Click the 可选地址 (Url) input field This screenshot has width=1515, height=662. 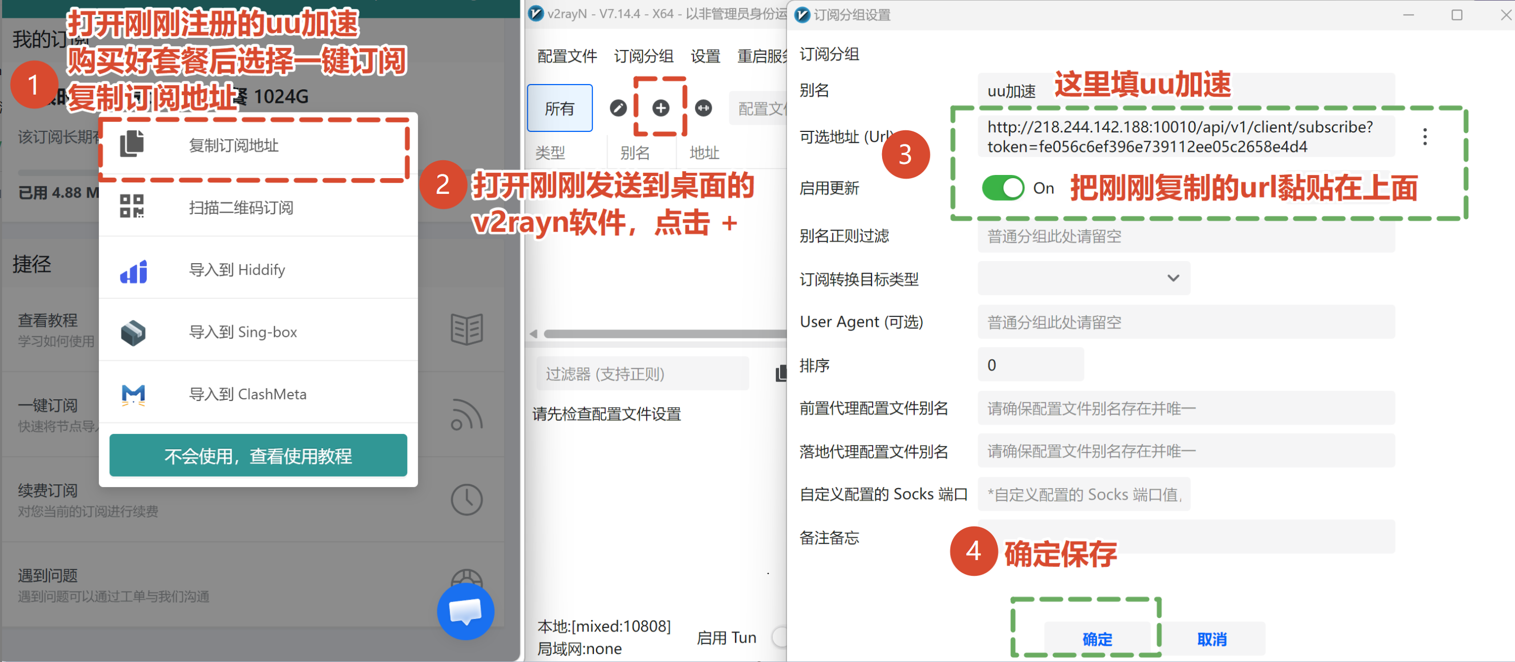click(x=1185, y=137)
